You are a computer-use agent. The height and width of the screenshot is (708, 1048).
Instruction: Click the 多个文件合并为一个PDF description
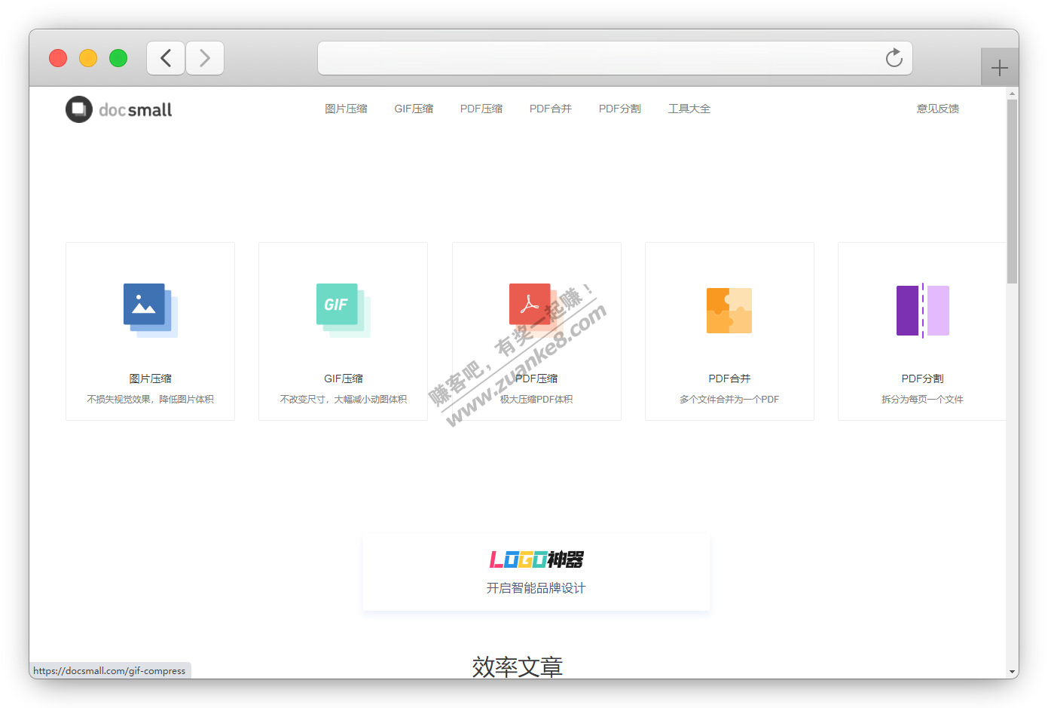click(729, 400)
